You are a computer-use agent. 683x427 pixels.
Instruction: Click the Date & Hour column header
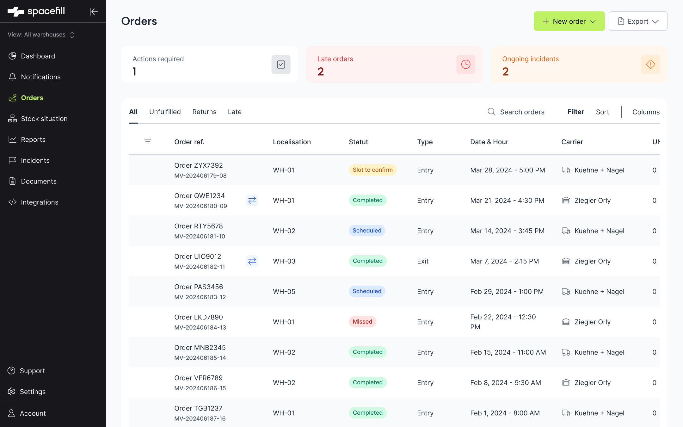pos(489,142)
